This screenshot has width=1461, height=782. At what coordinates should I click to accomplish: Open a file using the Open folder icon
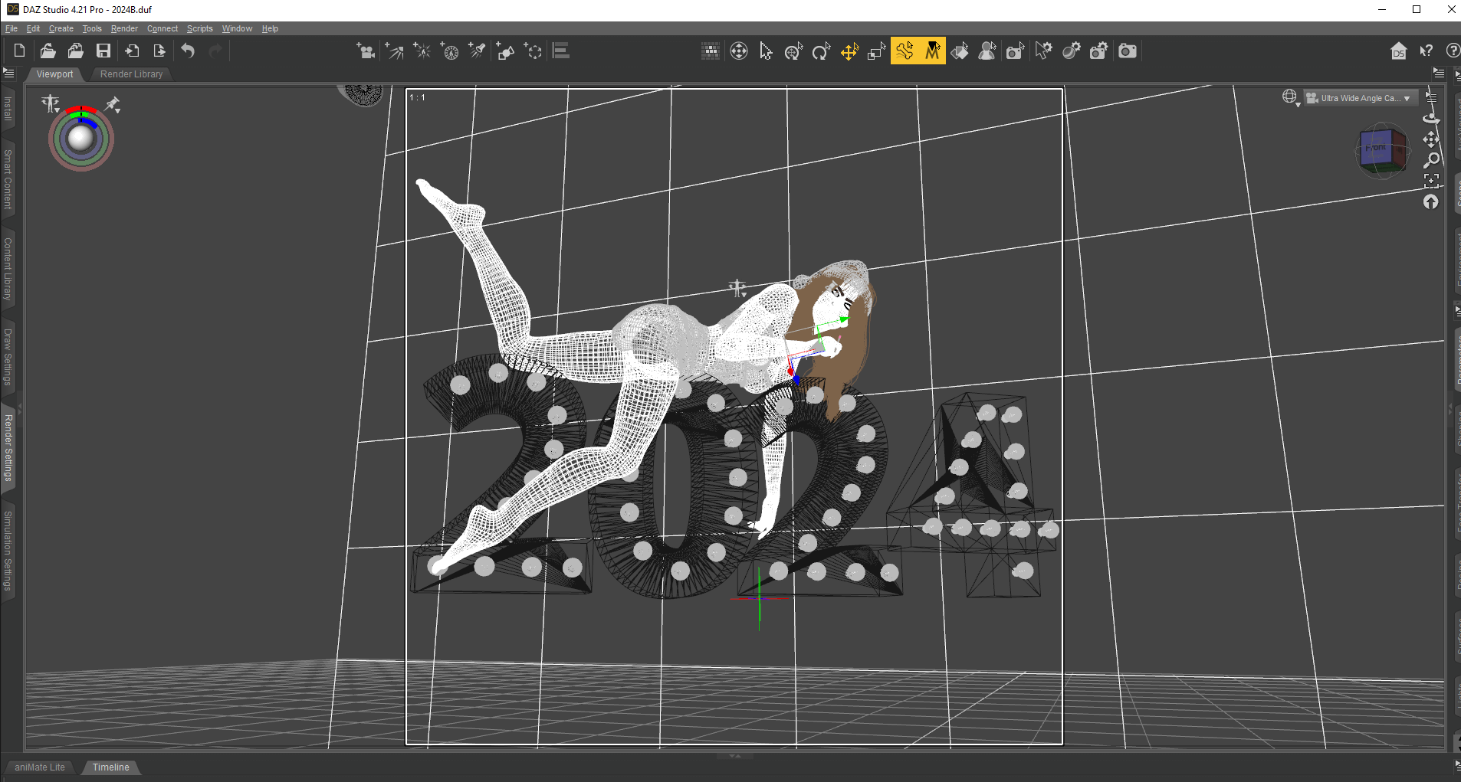click(x=48, y=51)
